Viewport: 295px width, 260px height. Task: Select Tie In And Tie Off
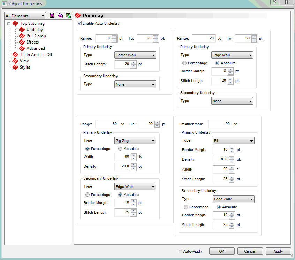(36, 54)
